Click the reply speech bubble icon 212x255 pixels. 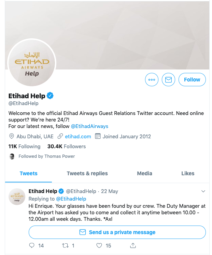point(32,245)
